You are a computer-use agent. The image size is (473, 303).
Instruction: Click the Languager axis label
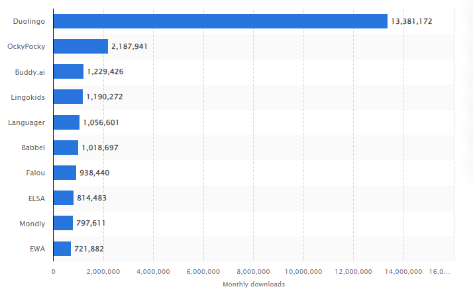coord(26,122)
